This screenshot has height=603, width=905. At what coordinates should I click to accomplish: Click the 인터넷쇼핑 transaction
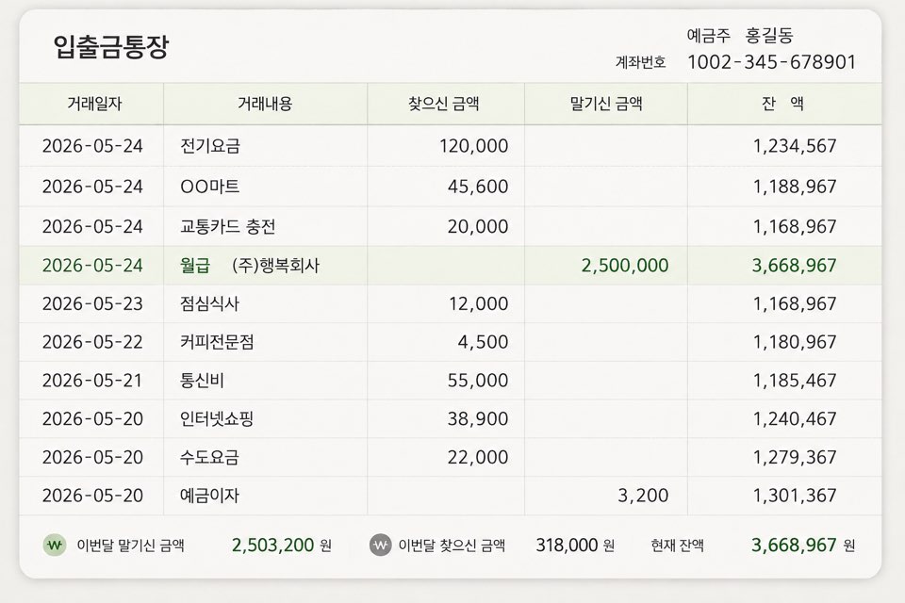click(x=451, y=419)
